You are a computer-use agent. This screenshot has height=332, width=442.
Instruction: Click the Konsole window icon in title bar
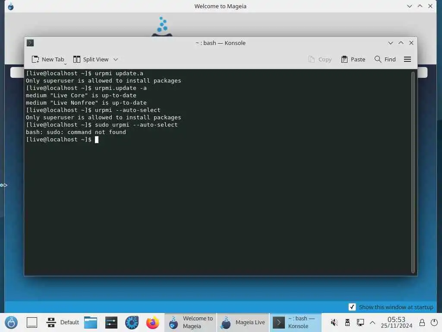pyautogui.click(x=30, y=43)
